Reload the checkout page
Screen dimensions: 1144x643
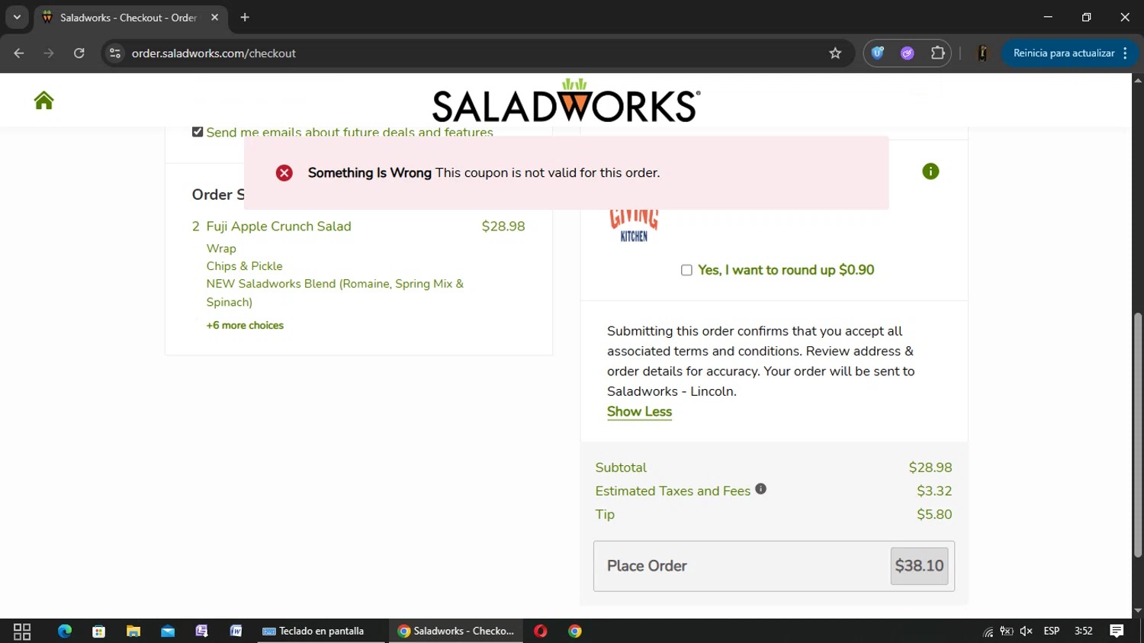(x=79, y=53)
